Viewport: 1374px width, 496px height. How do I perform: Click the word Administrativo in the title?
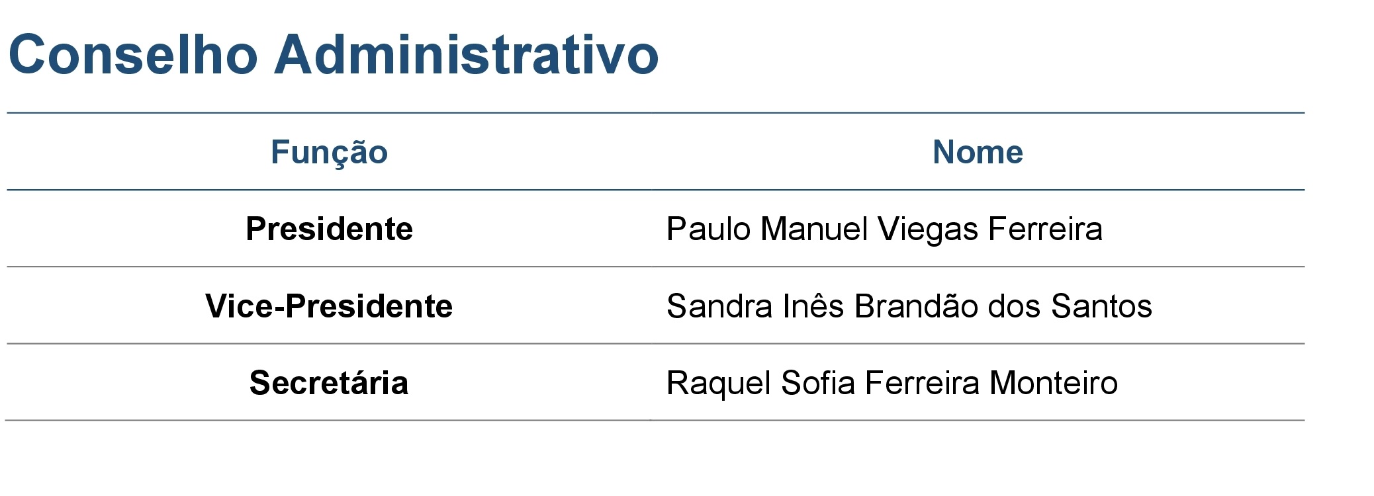click(x=466, y=54)
